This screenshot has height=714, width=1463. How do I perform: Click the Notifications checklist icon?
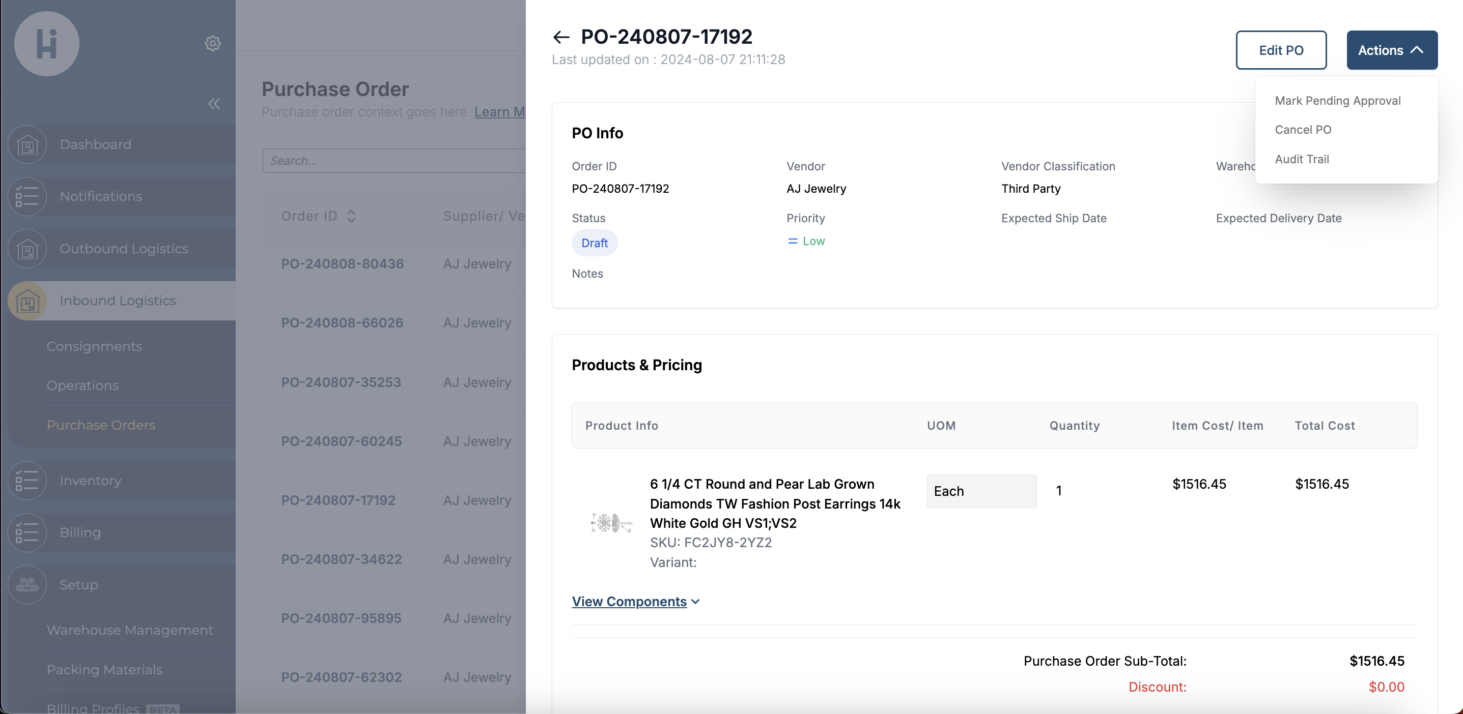(x=27, y=196)
